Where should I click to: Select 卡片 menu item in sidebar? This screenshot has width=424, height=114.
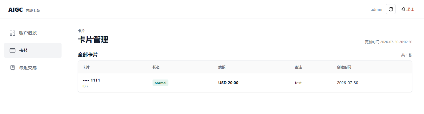point(33,50)
